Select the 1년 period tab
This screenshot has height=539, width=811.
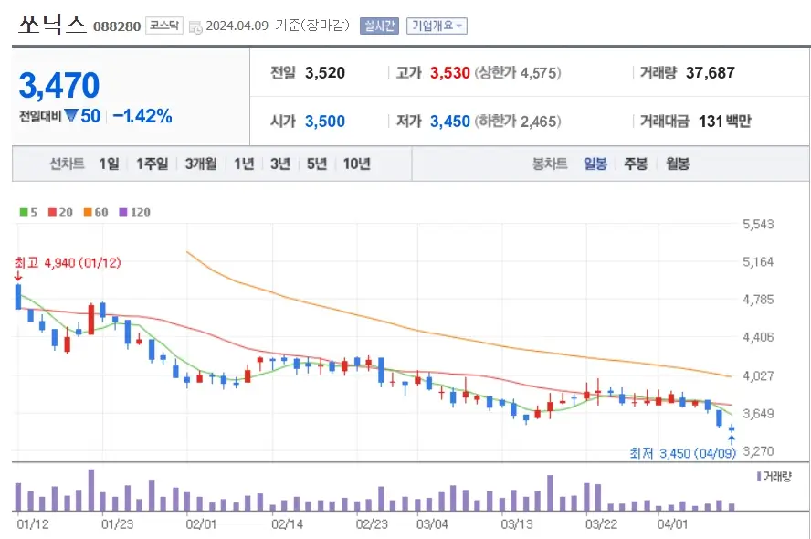coord(243,165)
